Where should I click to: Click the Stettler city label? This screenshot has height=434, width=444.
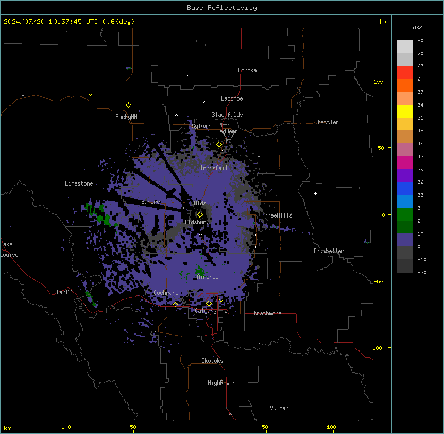(x=327, y=122)
